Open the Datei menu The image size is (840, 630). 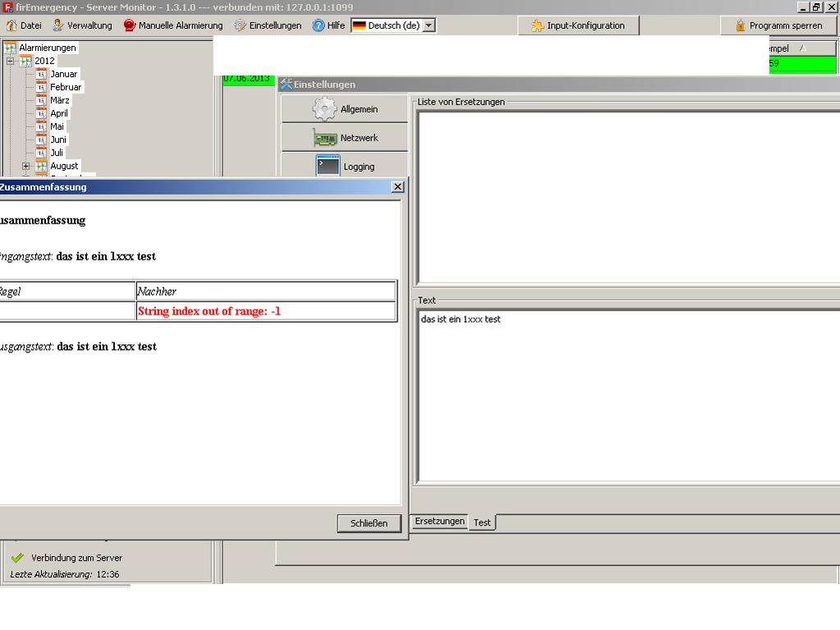(x=24, y=25)
